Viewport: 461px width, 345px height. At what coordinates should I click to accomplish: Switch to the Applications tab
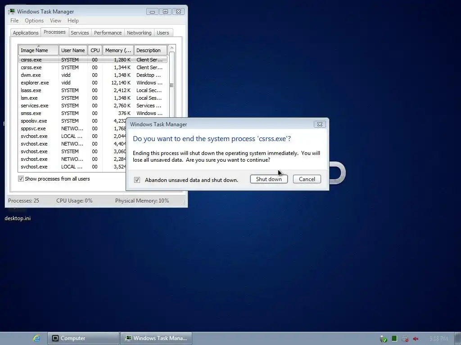[x=26, y=32]
